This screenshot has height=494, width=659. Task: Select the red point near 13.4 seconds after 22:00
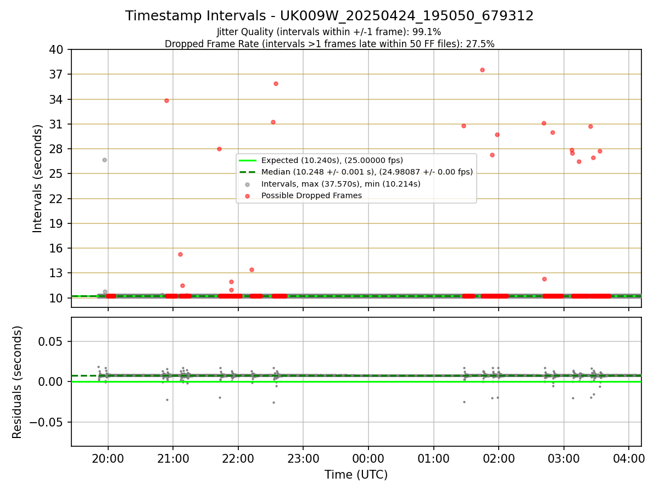pos(252,270)
